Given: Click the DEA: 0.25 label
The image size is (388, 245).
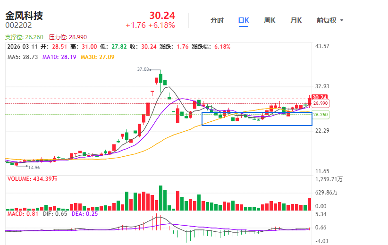Looking at the screenshot, I should 84,213.
